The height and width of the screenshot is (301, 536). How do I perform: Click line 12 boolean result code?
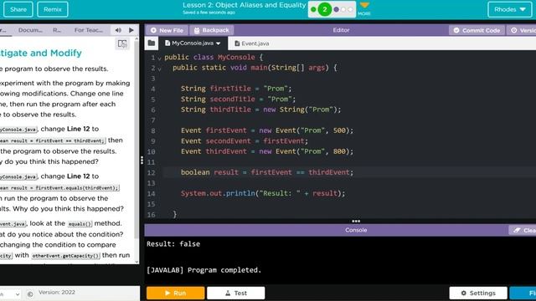267,172
